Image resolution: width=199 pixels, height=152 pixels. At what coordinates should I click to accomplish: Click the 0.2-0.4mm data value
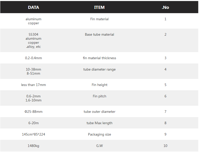tap(33, 58)
